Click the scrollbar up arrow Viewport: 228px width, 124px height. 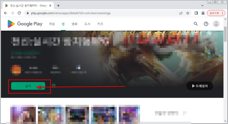[225, 19]
